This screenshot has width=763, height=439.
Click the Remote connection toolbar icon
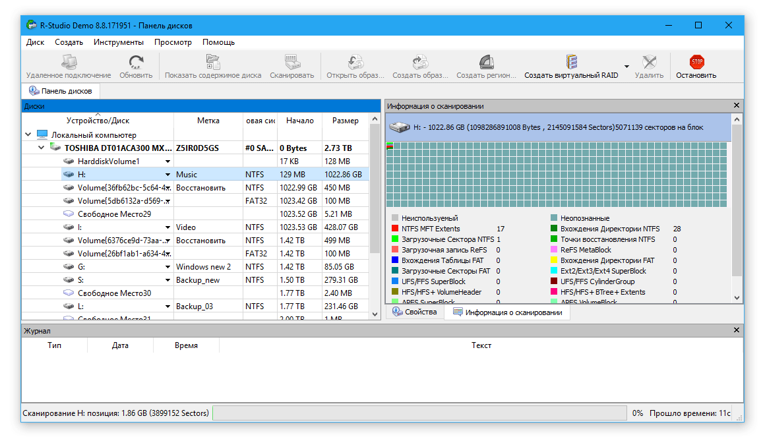click(x=69, y=63)
